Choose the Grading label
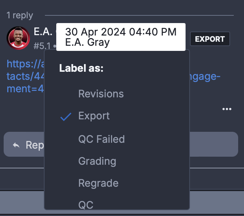Image resolution: width=244 pixels, height=216 pixels. coord(97,161)
